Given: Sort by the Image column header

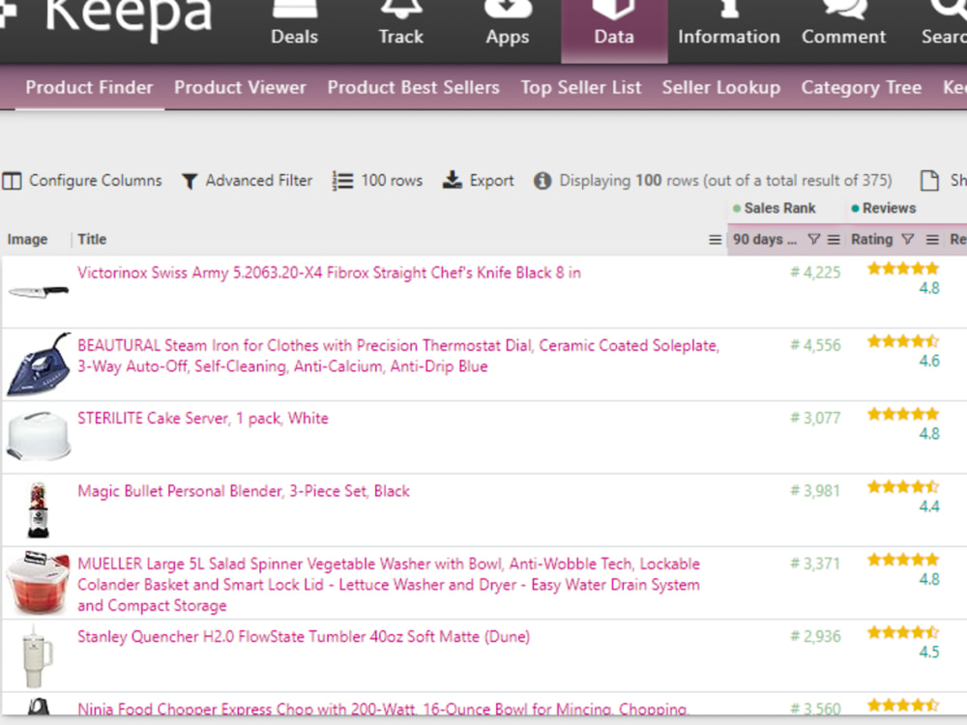Looking at the screenshot, I should point(27,239).
